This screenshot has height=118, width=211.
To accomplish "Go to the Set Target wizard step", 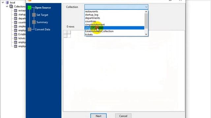I will point(42,15).
